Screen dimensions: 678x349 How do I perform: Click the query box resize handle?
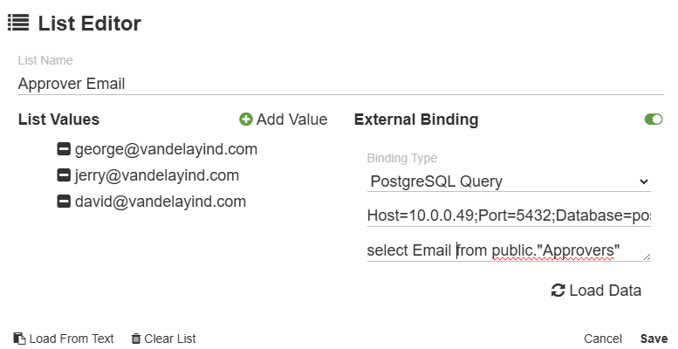[647, 257]
